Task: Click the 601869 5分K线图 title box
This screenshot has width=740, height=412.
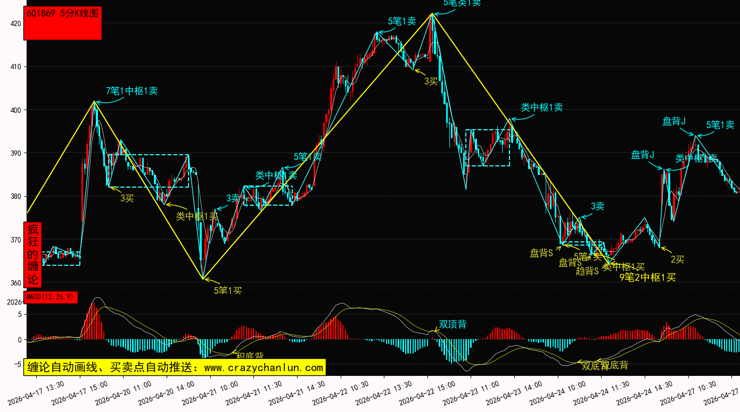Action: point(62,23)
